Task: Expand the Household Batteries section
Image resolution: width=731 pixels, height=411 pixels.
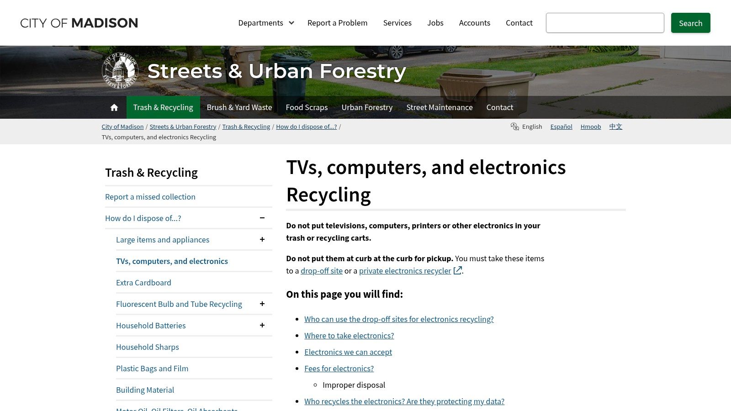Action: 262,325
